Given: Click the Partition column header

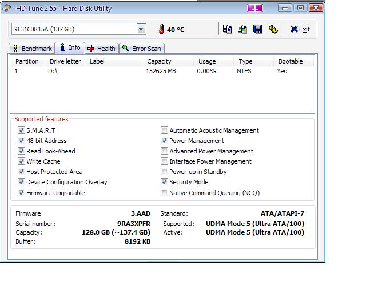Looking at the screenshot, I should (x=27, y=61).
